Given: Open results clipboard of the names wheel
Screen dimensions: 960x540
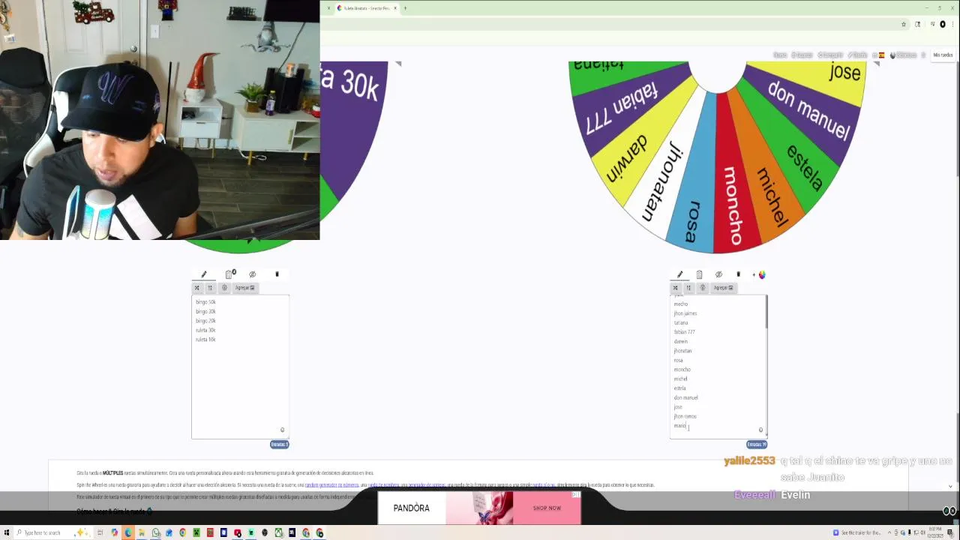Looking at the screenshot, I should [699, 274].
